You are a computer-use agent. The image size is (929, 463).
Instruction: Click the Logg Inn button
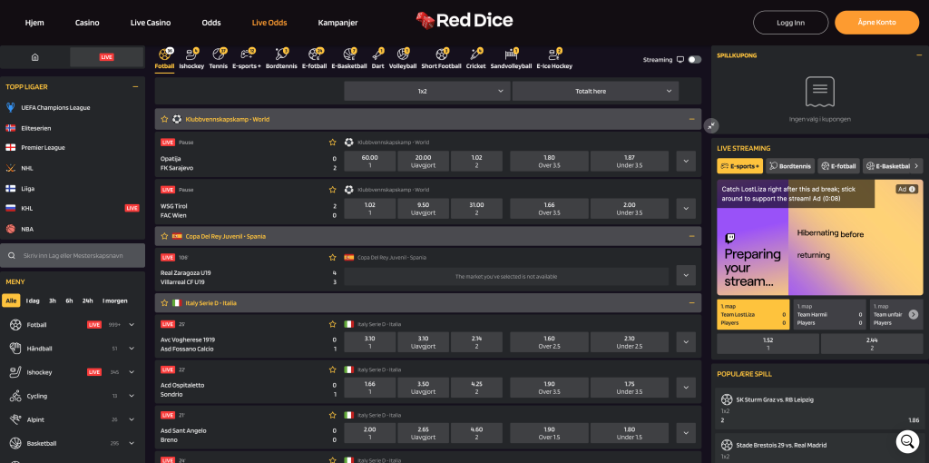click(x=790, y=23)
